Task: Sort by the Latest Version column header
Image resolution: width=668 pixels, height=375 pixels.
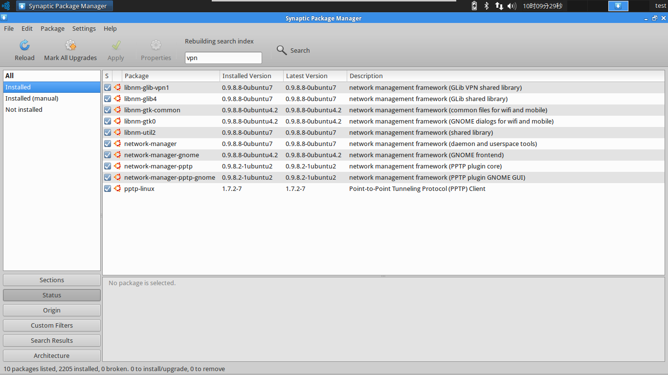Action: [x=315, y=76]
